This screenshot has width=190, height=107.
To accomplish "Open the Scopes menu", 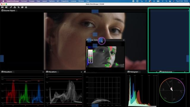I will (32, 1).
